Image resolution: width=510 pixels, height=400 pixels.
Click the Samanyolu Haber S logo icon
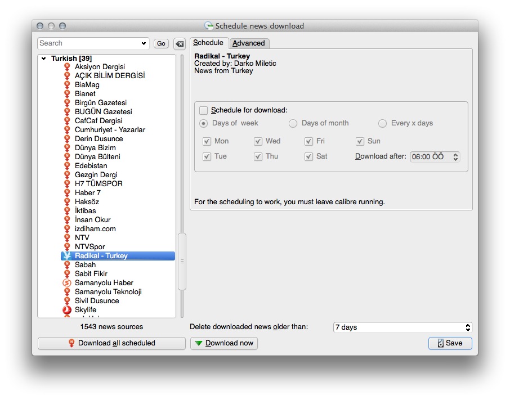66,282
